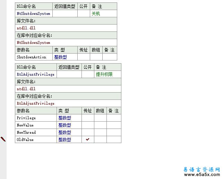223x179 pixels.
Task: Select the 关机 remark of NtShutdownSystem
Action: [x=96, y=13]
